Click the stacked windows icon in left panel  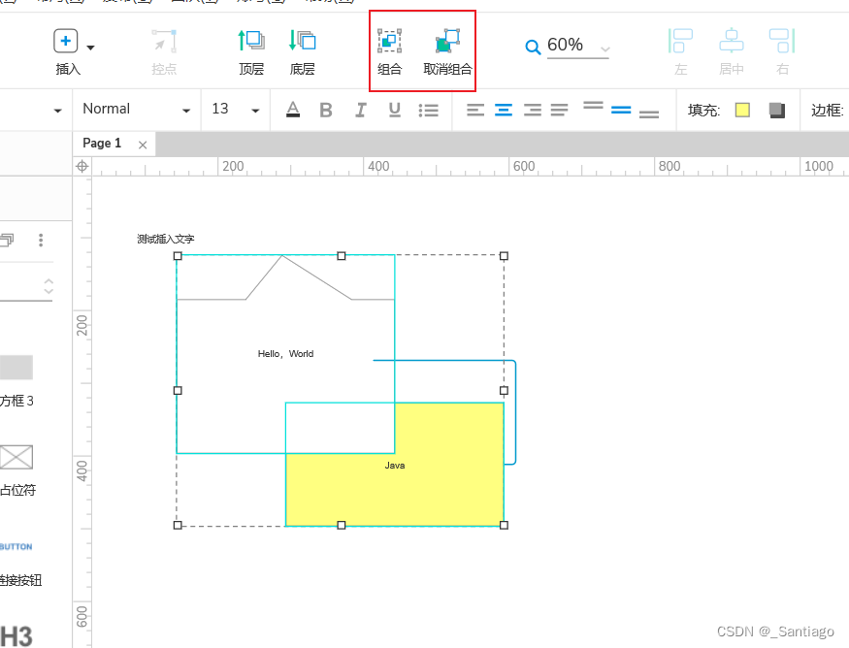(x=7, y=240)
